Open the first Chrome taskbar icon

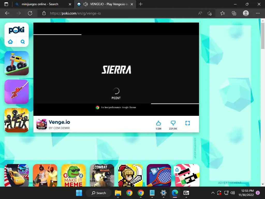(x=129, y=193)
